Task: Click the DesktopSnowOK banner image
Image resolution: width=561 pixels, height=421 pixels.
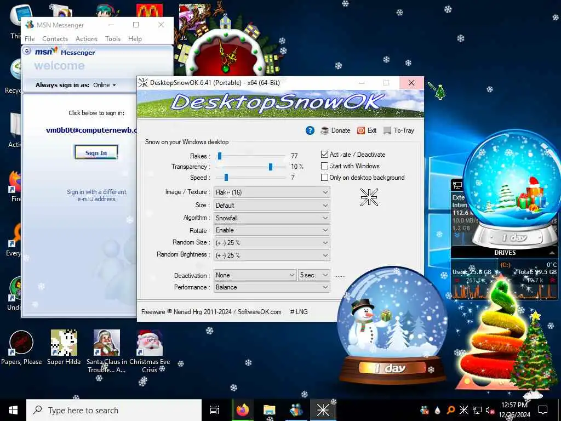Action: [280, 104]
